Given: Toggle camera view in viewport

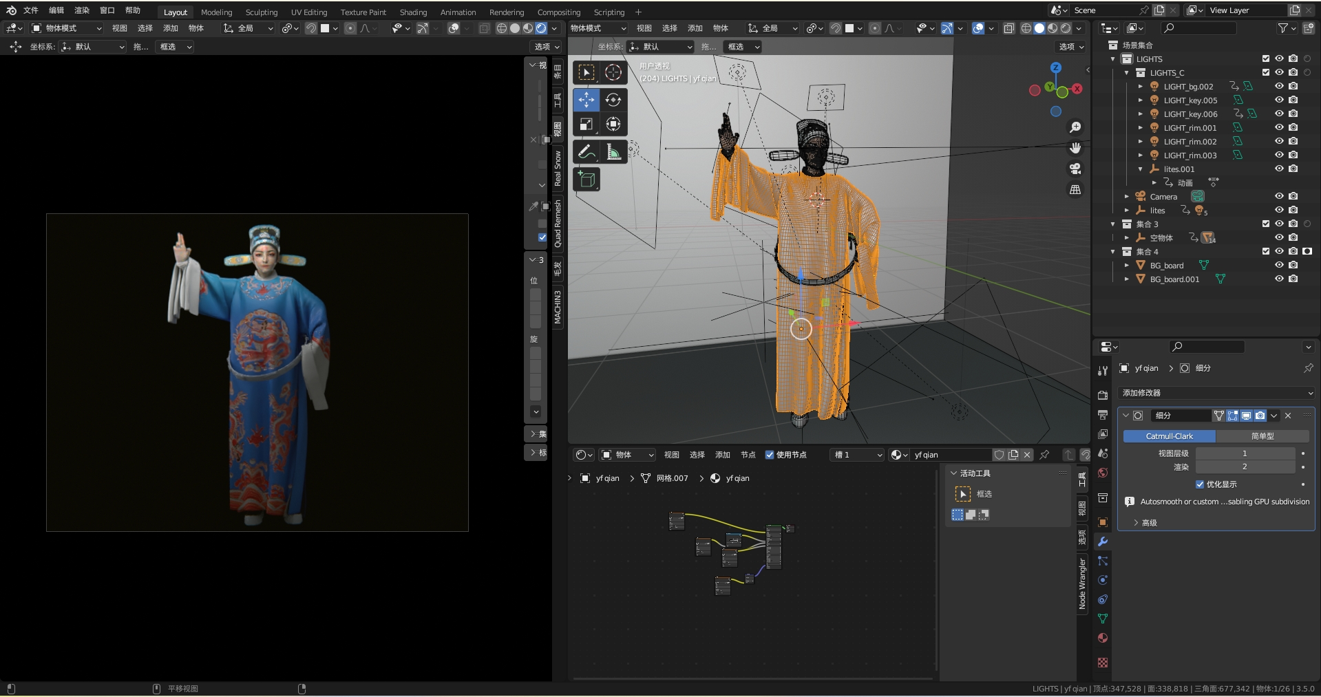Looking at the screenshot, I should [x=1075, y=169].
